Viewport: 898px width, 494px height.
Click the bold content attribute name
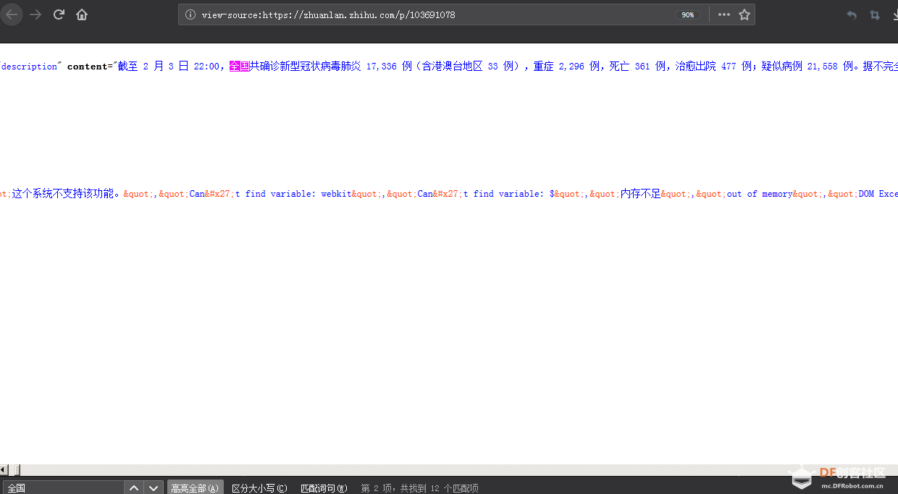[x=87, y=67]
